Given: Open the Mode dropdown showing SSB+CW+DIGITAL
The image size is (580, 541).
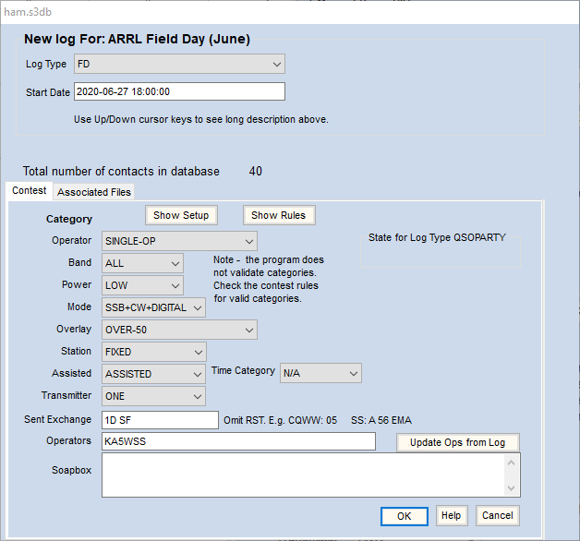Looking at the screenshot, I should point(153,307).
